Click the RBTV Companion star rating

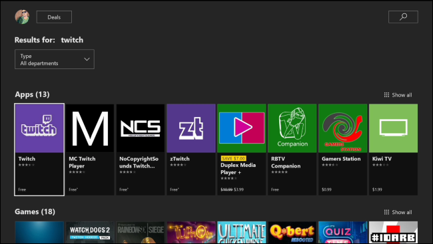point(280,172)
